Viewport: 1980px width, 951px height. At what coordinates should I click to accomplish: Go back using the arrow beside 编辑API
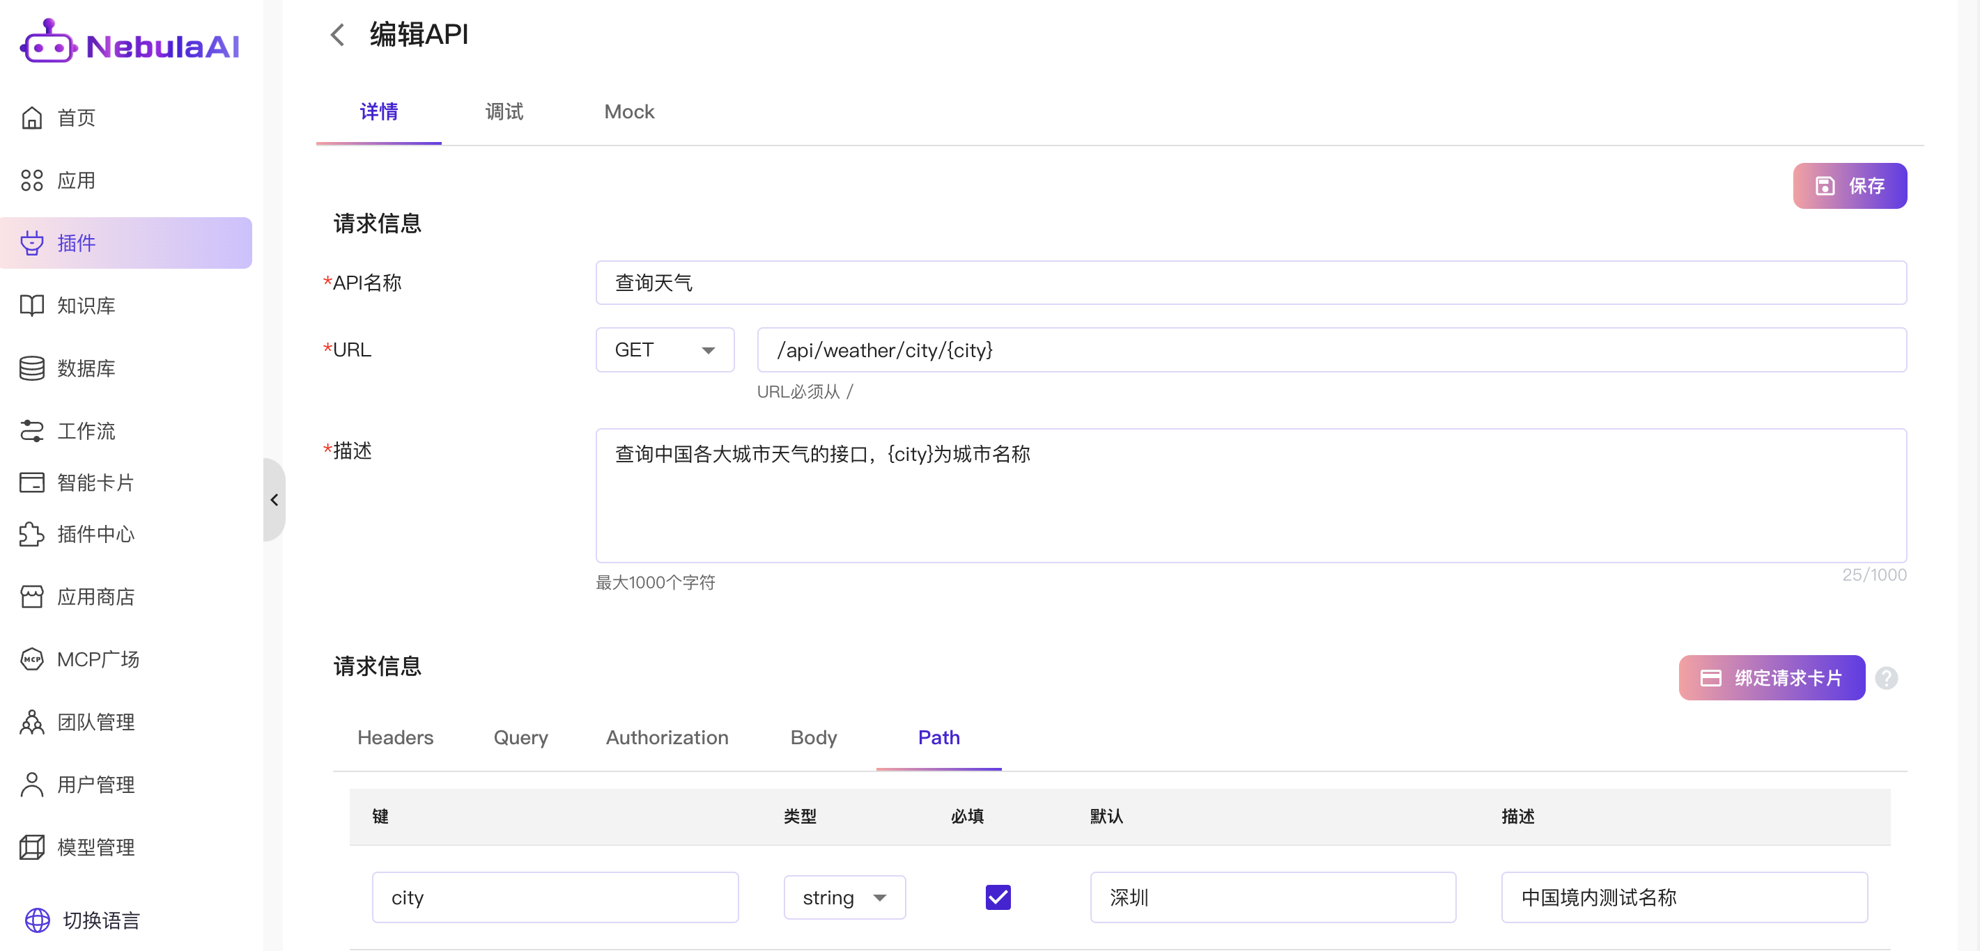click(x=337, y=35)
